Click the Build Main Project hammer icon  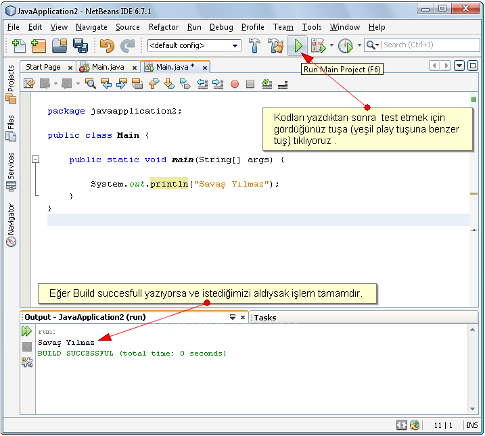tap(255, 46)
